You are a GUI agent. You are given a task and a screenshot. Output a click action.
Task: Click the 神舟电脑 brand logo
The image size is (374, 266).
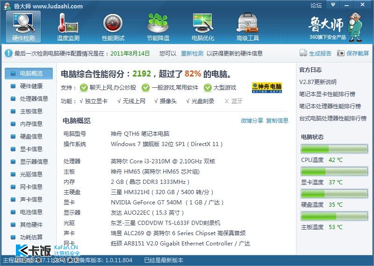point(267,88)
